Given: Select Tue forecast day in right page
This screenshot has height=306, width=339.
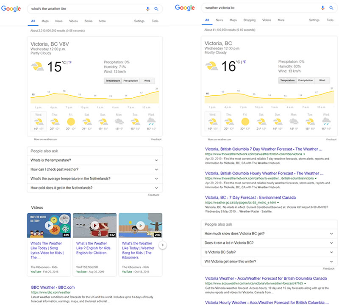Looking at the screenshot, I should [310, 121].
